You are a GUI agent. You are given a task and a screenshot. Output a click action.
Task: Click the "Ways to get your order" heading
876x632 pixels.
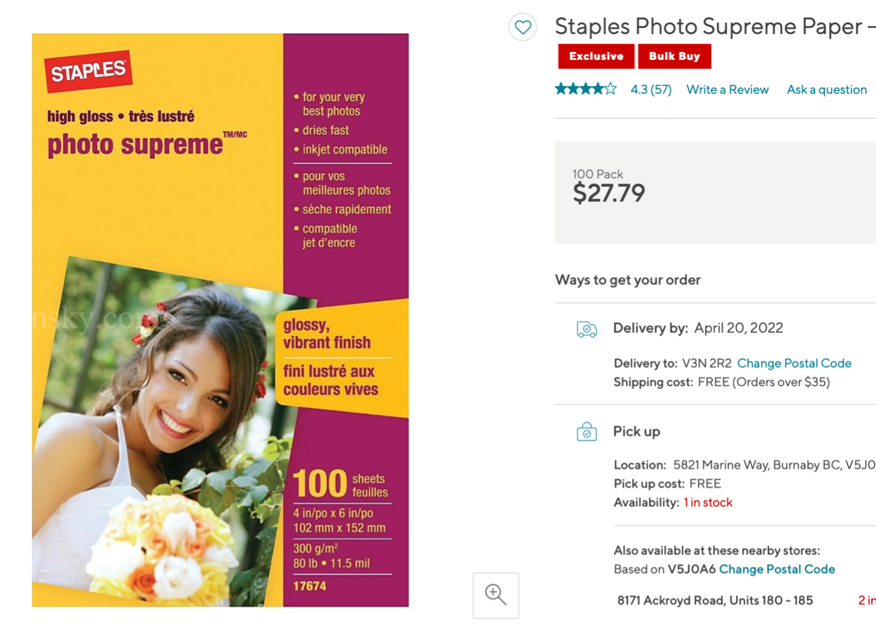[x=628, y=280]
